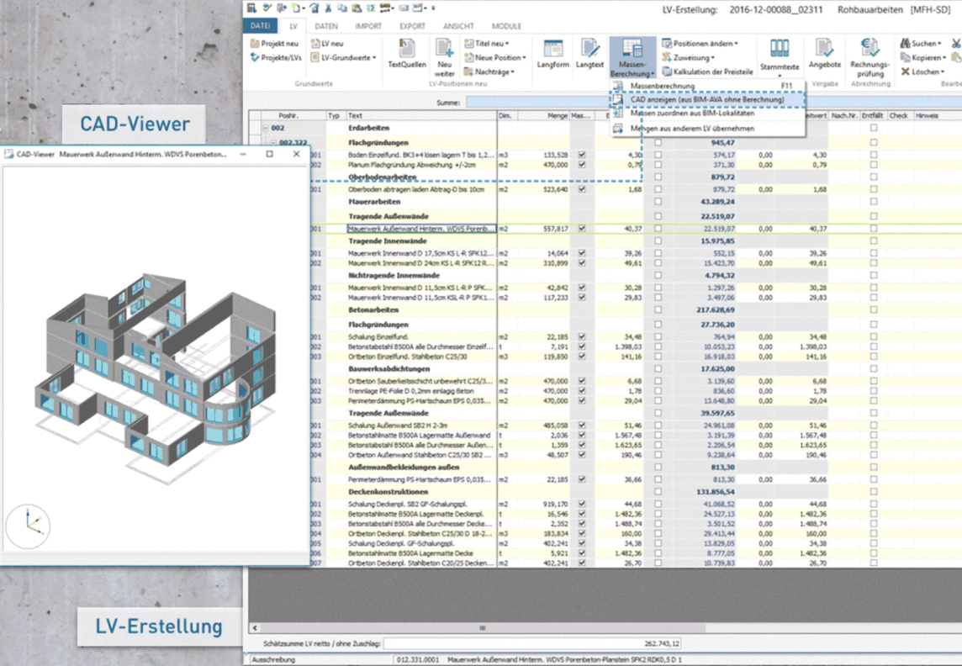Click the cut scissors icon in quick access toolbar

click(x=328, y=8)
